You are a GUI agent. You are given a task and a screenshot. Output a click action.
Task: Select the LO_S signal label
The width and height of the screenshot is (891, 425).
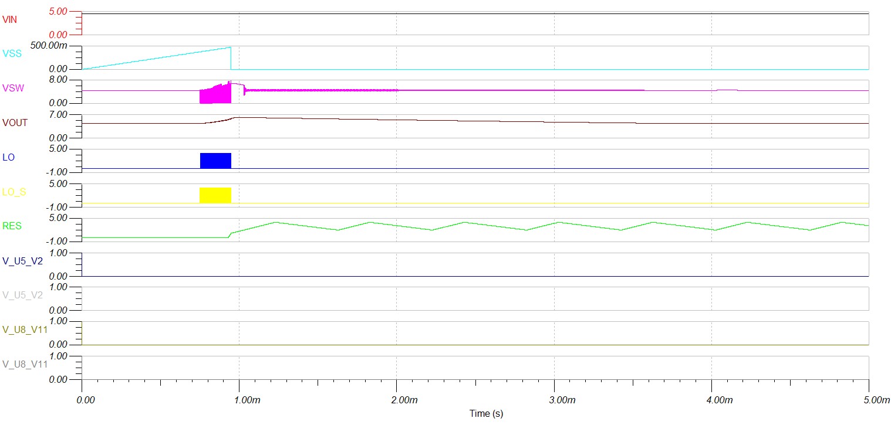click(x=14, y=191)
